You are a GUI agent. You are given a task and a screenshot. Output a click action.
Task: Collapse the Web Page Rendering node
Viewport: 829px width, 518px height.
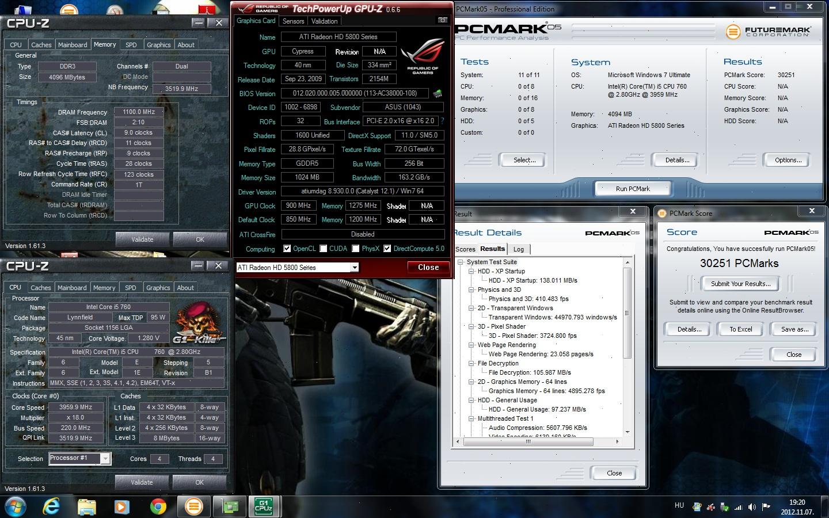(471, 345)
